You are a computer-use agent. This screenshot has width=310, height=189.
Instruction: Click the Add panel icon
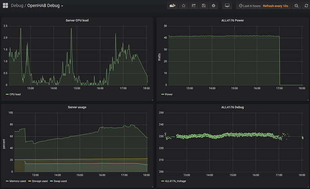tap(173, 6)
